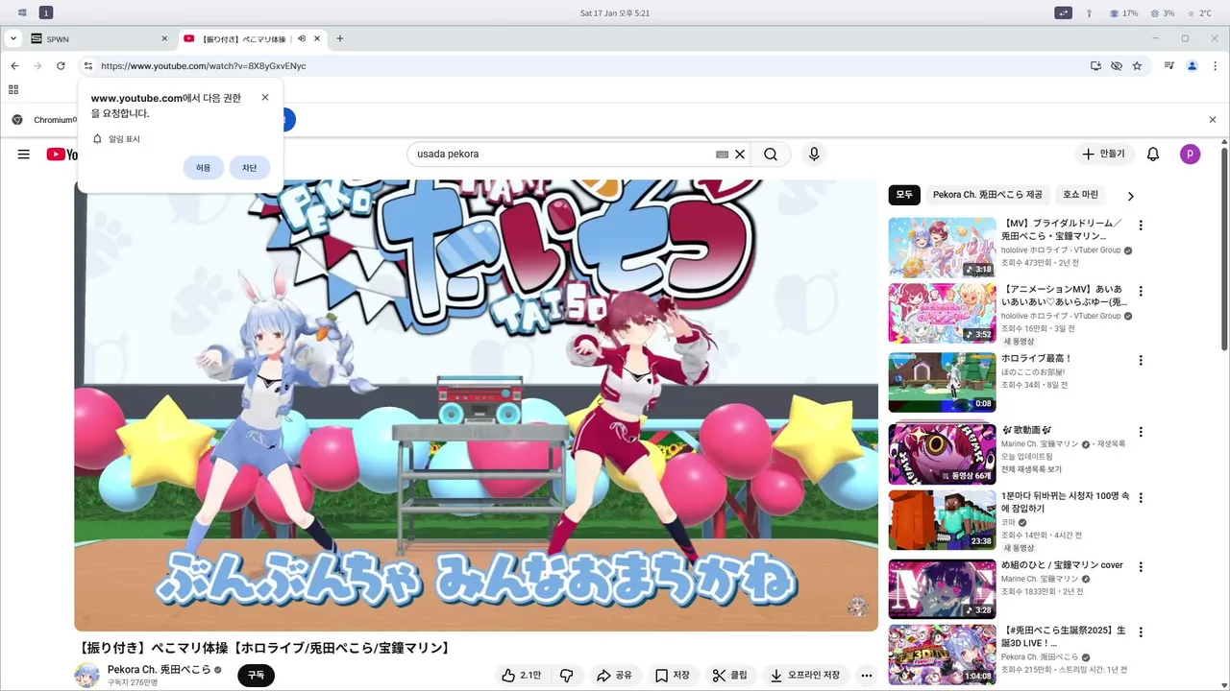1230x691 pixels.
Task: Select the ぺこマリ体操 YouTube tab
Action: 252,38
